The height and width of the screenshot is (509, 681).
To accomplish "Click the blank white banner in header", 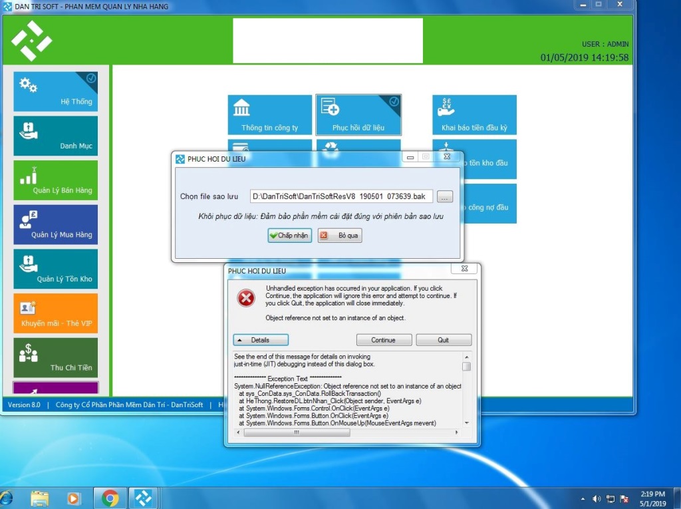I will coord(328,41).
